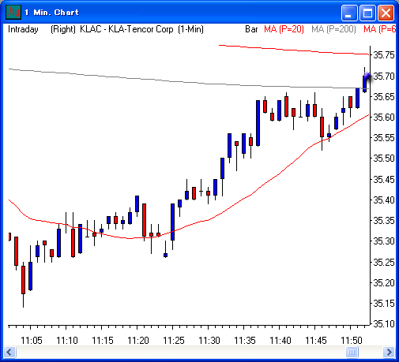Screen dimensions: 399x362
Task: Click the horizontal scrollbar thumb
Action: click(352, 352)
